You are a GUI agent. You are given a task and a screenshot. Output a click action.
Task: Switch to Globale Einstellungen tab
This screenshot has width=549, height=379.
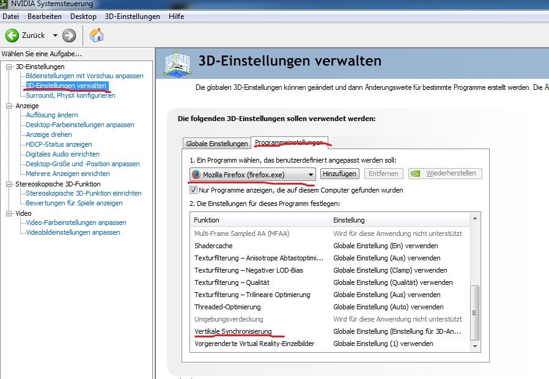click(x=217, y=144)
